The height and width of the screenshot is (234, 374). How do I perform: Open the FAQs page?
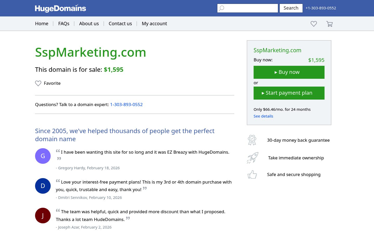[64, 24]
